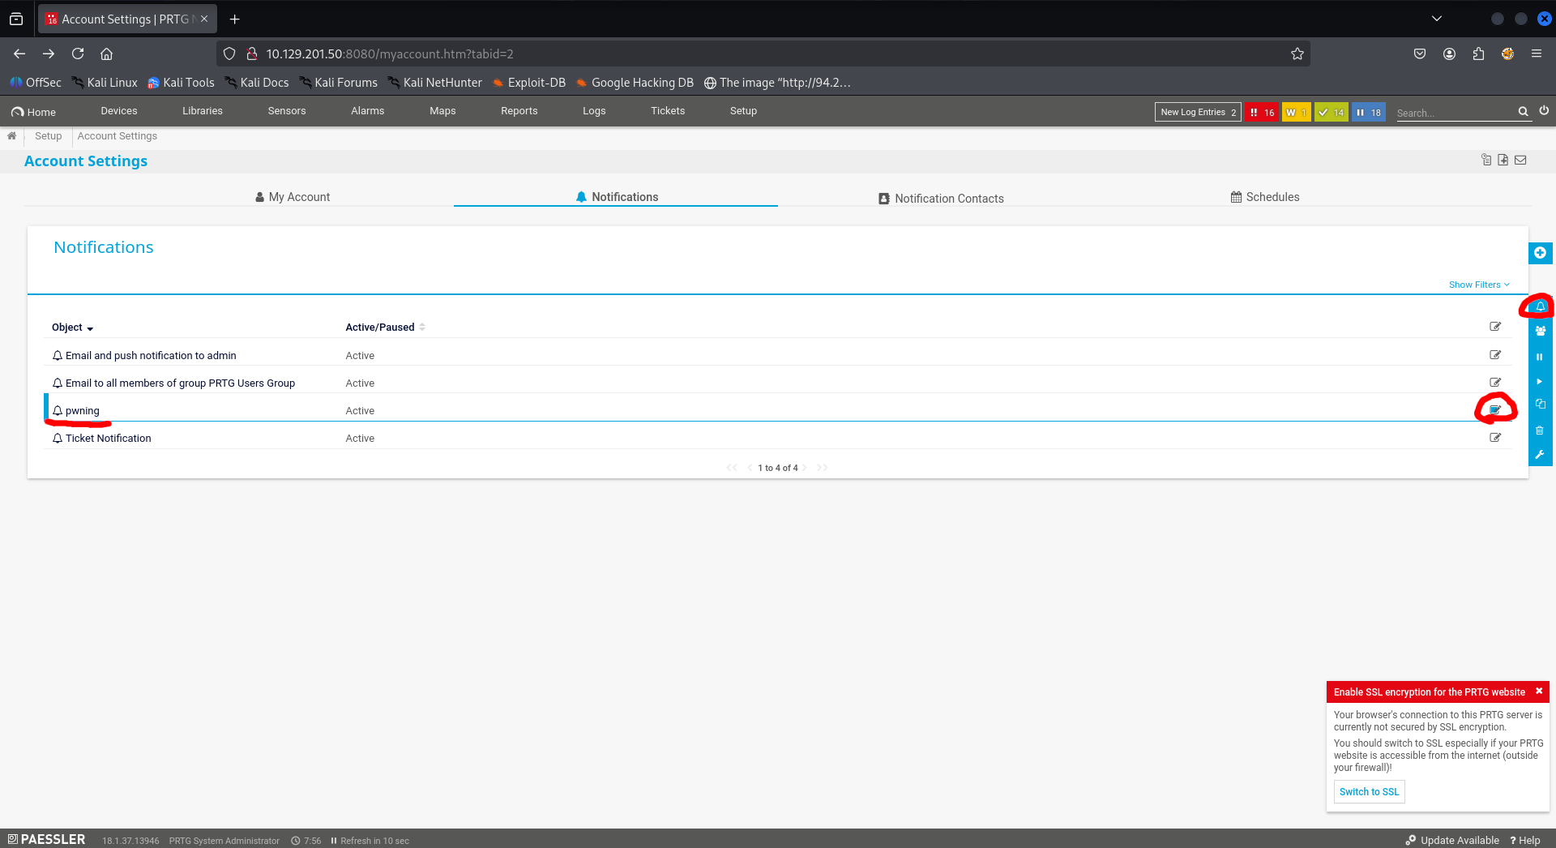1556x848 pixels.
Task: Click the logout power icon
Action: pos(1544,111)
